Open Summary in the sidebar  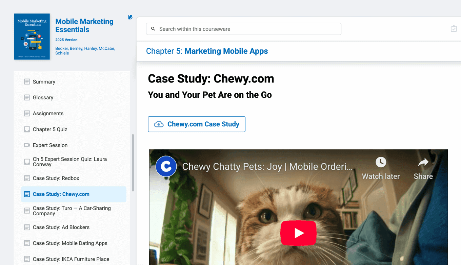coord(44,82)
